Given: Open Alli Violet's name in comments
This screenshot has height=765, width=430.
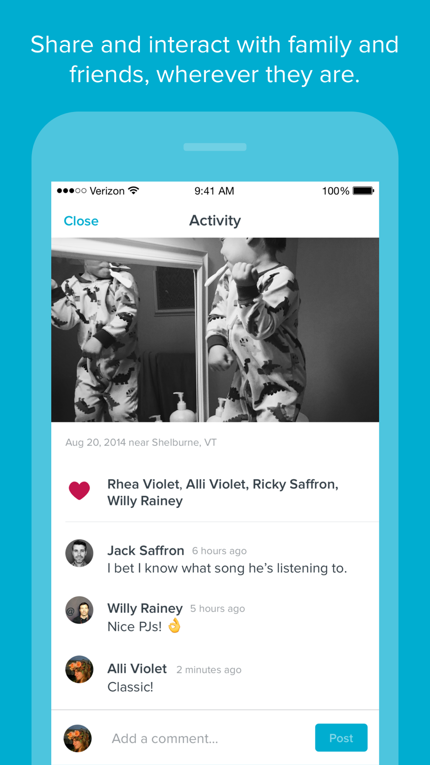Looking at the screenshot, I should coord(137,669).
